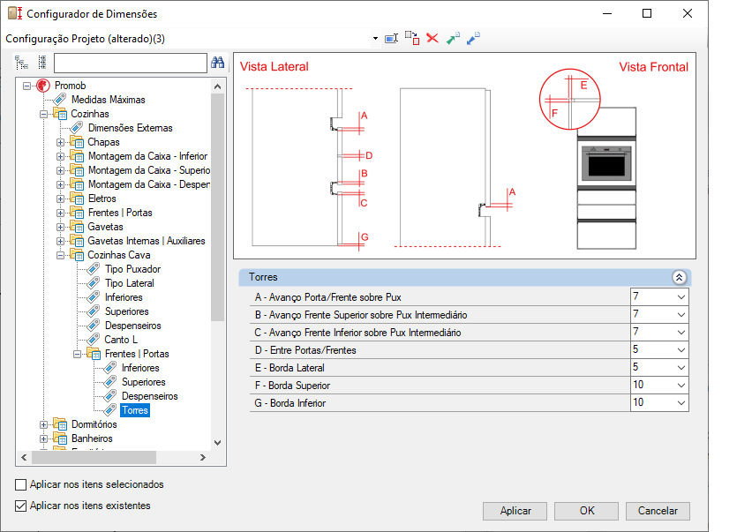Screen dimensions: 752x532
Task: Click the expand all tree icon
Action: 22,63
